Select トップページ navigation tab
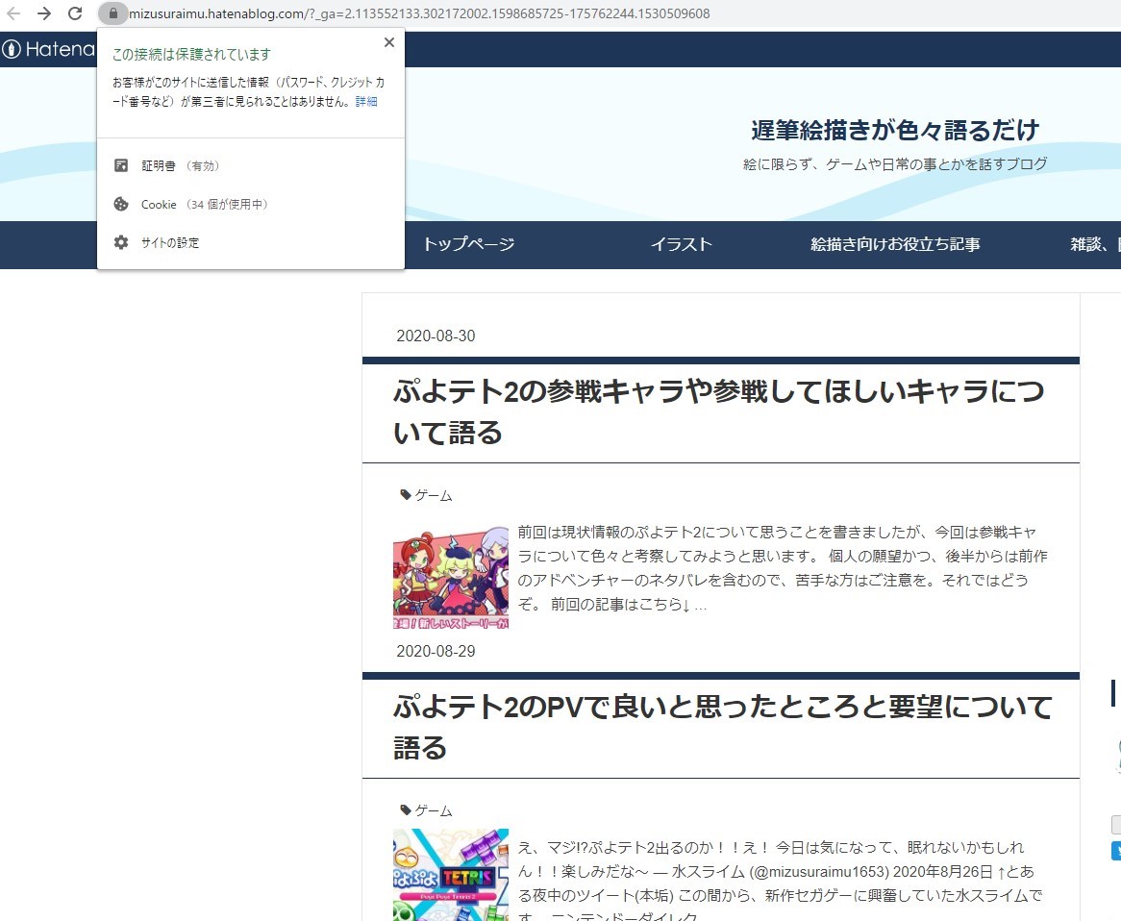The height and width of the screenshot is (921, 1121). click(x=469, y=244)
